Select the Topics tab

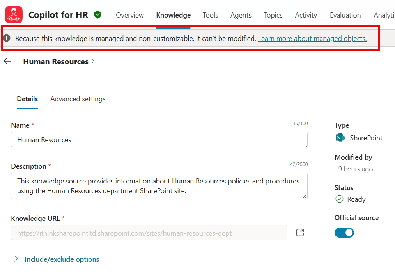coord(273,15)
